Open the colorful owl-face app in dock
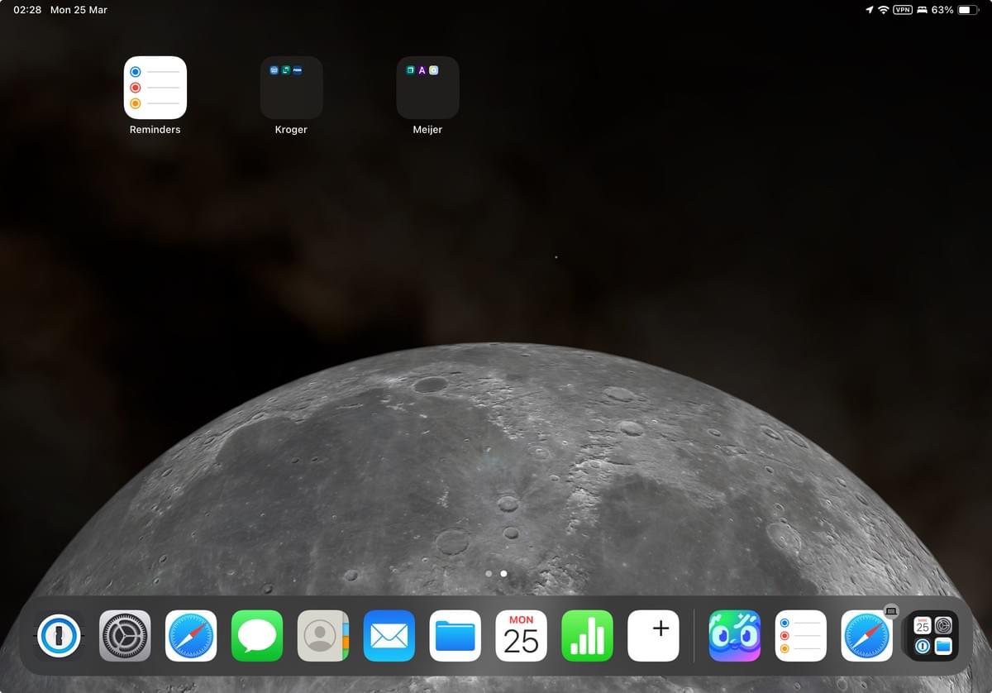Image resolution: width=992 pixels, height=693 pixels. point(735,636)
